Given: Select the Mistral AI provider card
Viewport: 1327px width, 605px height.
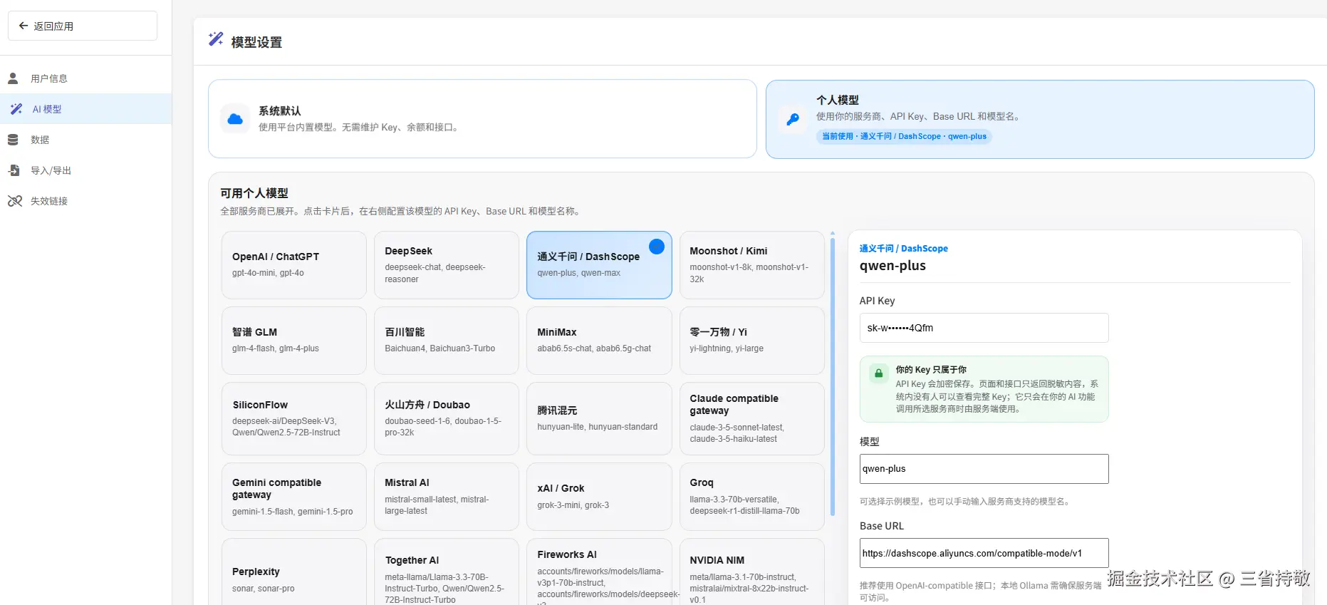Looking at the screenshot, I should (x=447, y=497).
